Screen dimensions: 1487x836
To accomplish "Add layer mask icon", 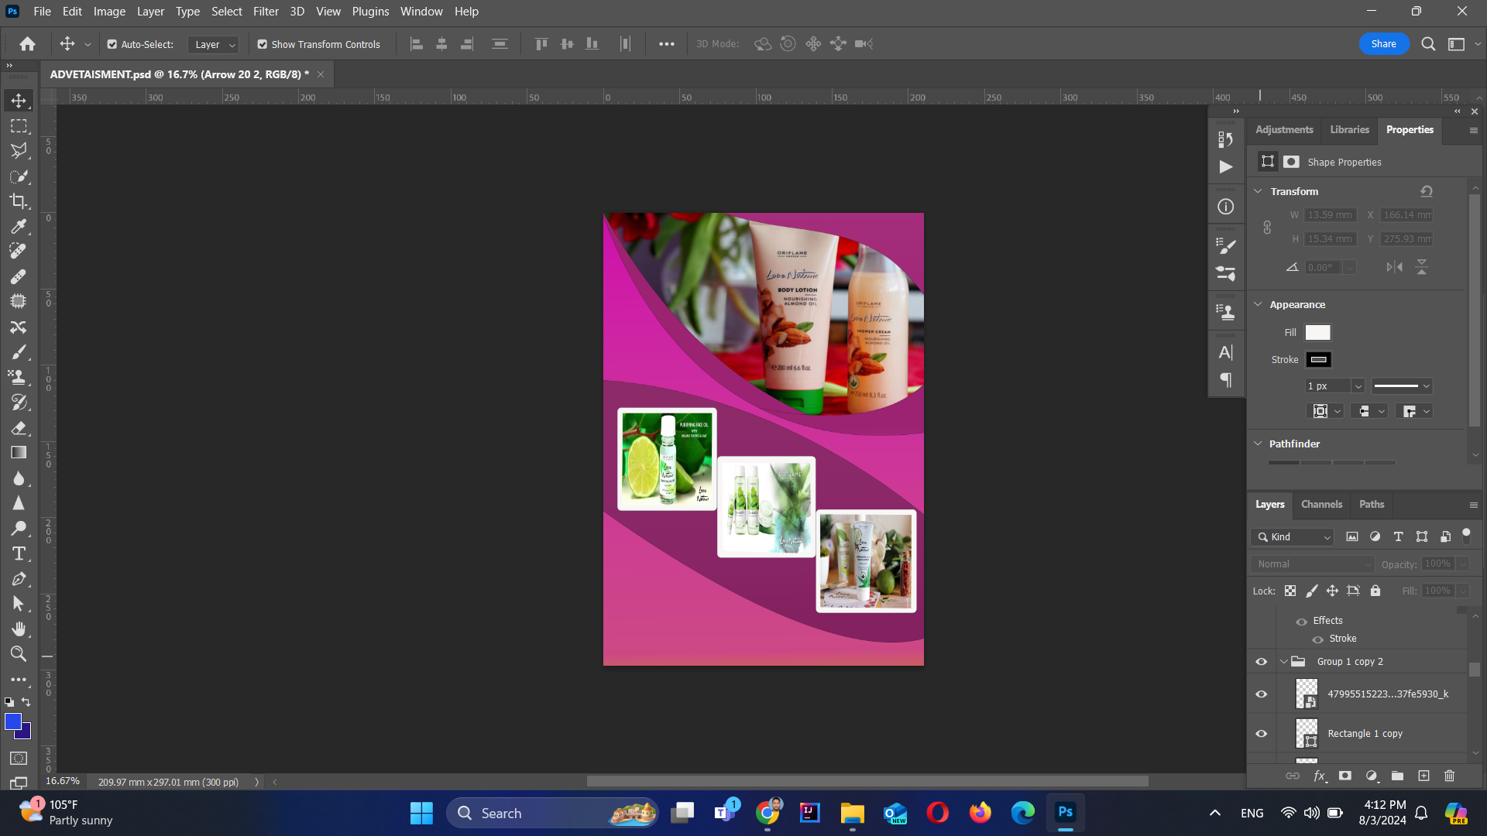I will pyautogui.click(x=1345, y=776).
